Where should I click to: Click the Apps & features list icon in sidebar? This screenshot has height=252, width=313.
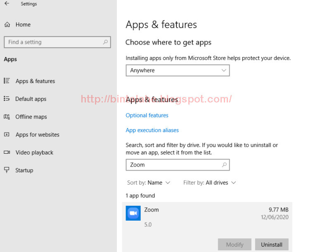point(7,81)
